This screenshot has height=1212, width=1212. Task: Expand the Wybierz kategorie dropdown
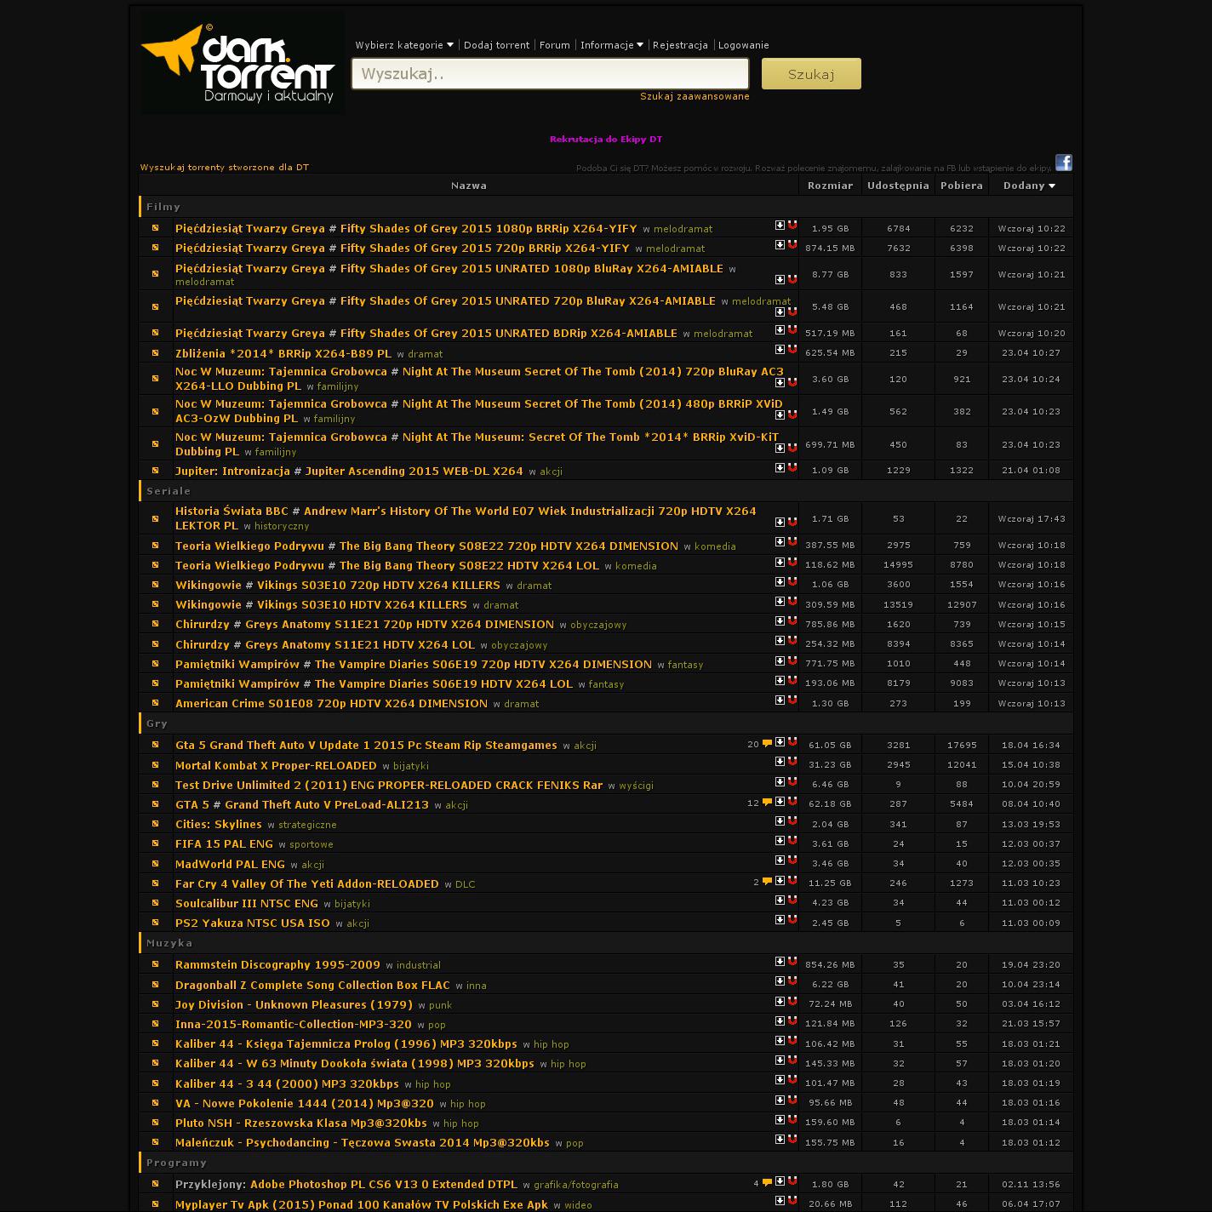coord(404,45)
